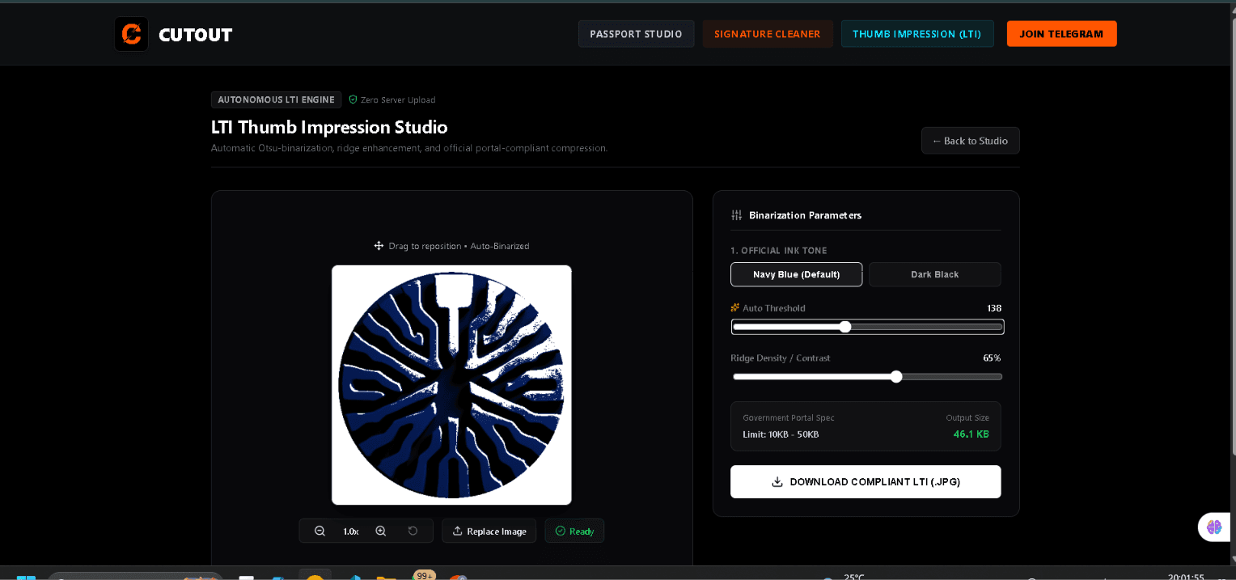The height and width of the screenshot is (580, 1236).
Task: Click Join Telegram button
Action: [x=1062, y=34]
